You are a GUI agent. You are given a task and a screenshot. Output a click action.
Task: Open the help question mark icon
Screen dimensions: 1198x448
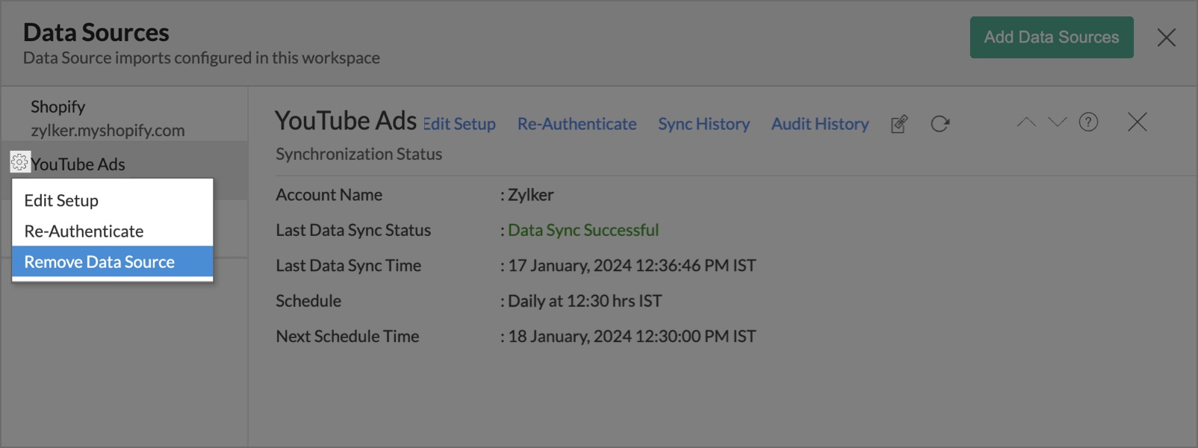1088,122
